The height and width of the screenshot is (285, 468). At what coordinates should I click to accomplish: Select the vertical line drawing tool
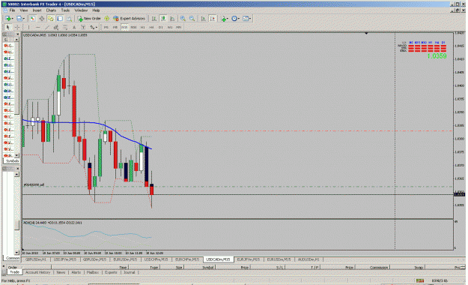(x=28, y=27)
